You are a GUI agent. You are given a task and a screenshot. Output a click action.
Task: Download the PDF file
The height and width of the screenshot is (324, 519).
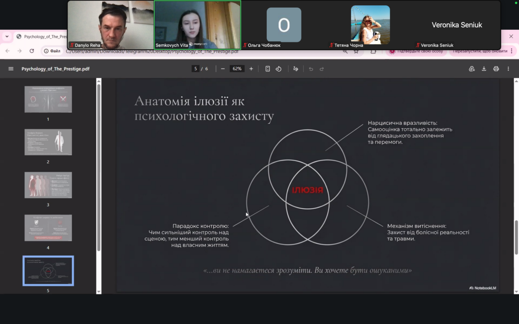[x=484, y=69]
